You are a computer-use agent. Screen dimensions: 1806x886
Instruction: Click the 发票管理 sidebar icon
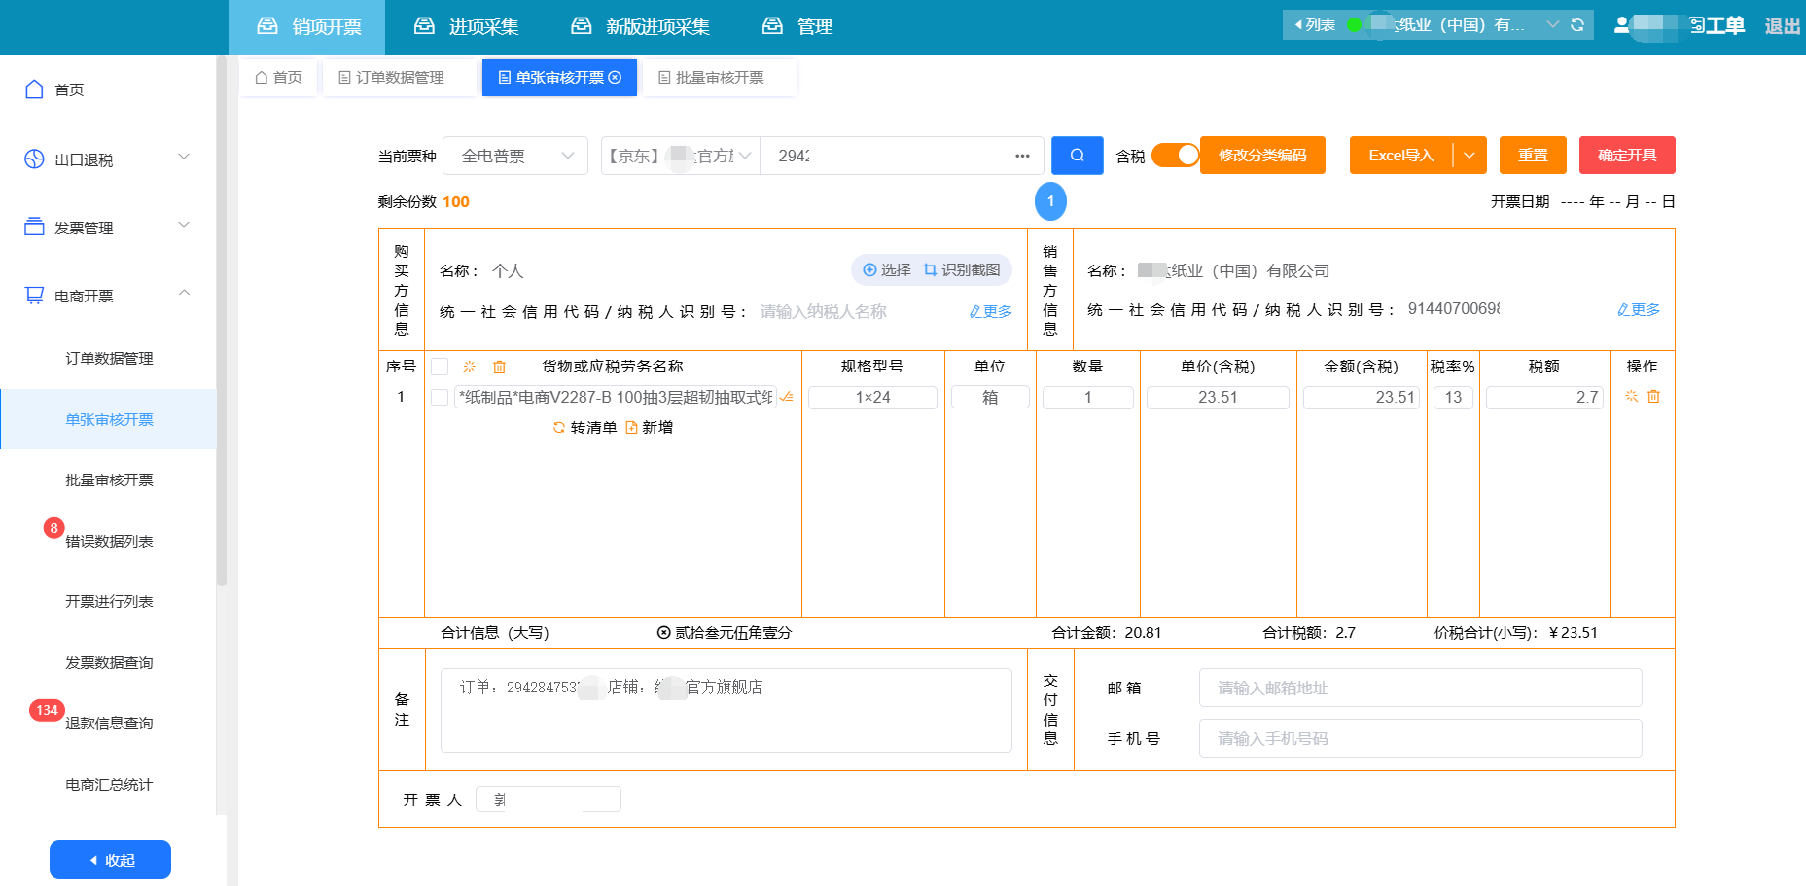[x=34, y=227]
